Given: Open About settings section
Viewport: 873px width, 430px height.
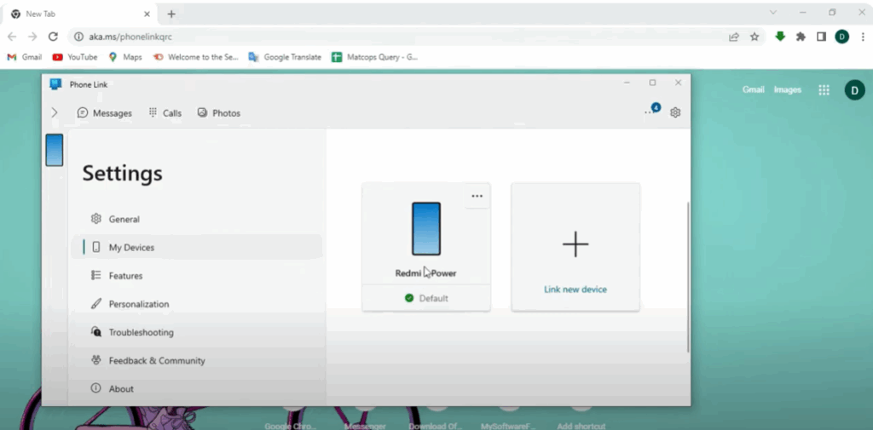Looking at the screenshot, I should 196,389.
